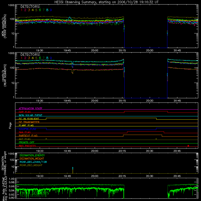Select red detector 1 in rear segments legend
This screenshot has height=201, width=201.
(x=22, y=58)
